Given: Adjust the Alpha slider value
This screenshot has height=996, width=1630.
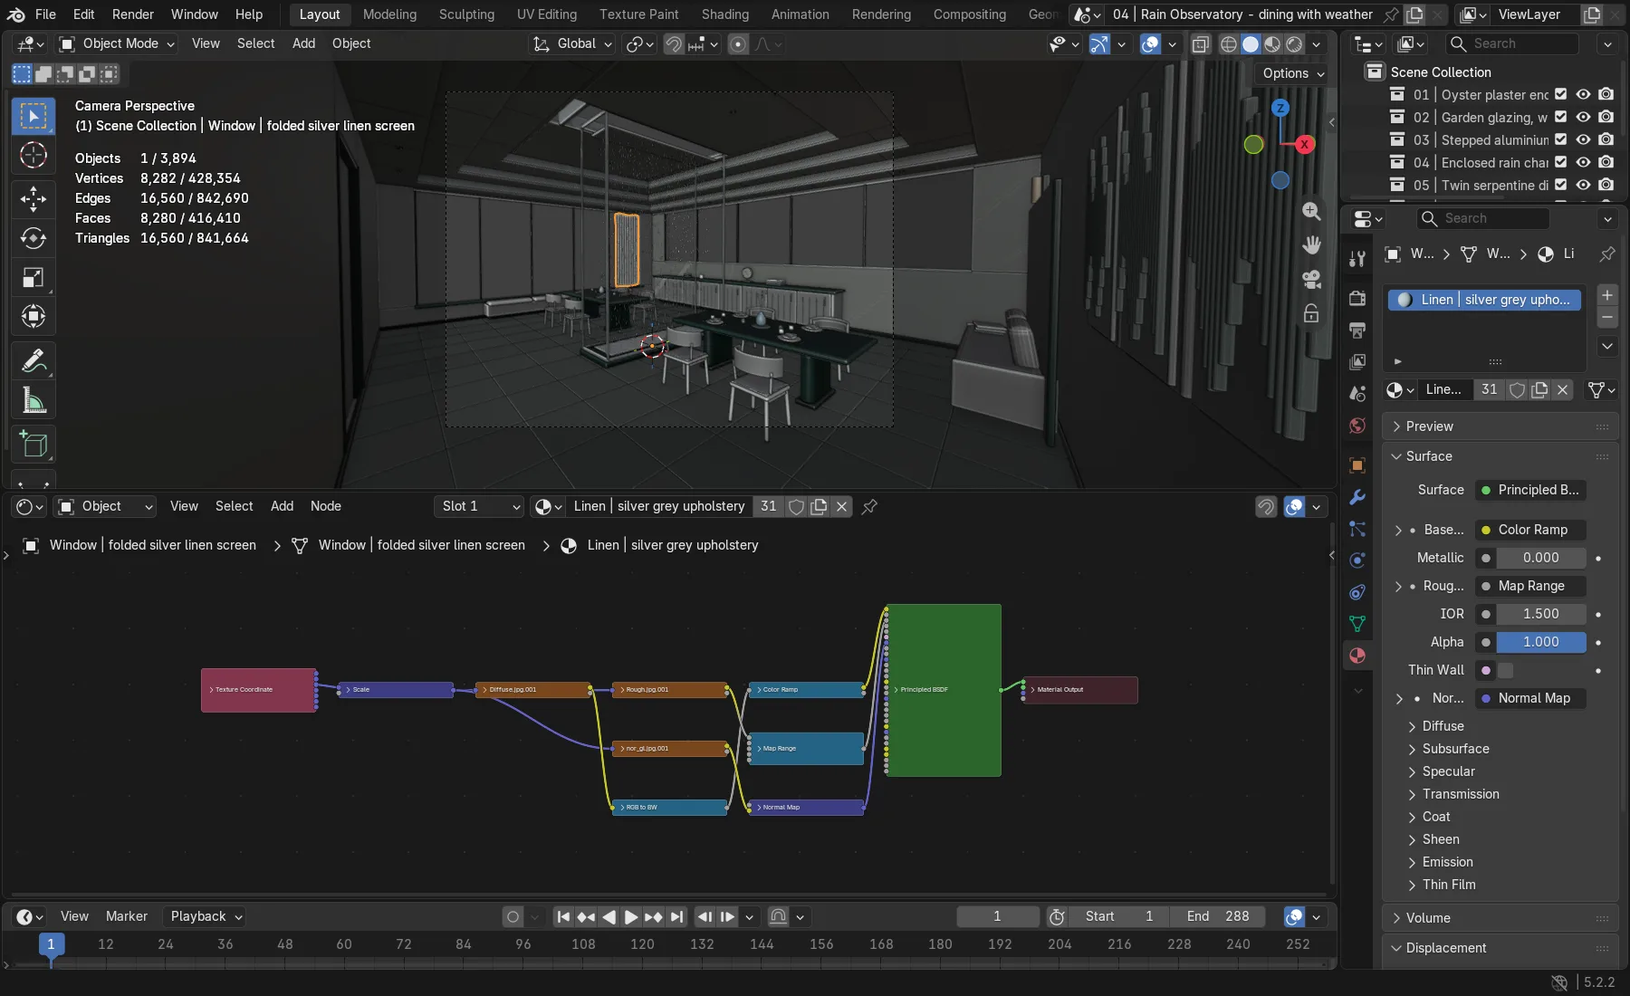Looking at the screenshot, I should 1540,642.
